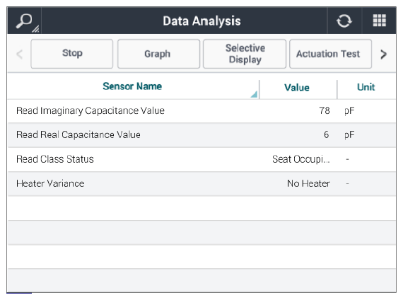
Task: Sort by the Sensor Name header
Action: (x=132, y=86)
